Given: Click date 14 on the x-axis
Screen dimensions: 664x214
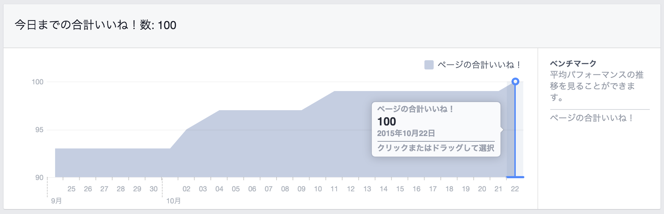Looking at the screenshot, I should click(384, 189).
